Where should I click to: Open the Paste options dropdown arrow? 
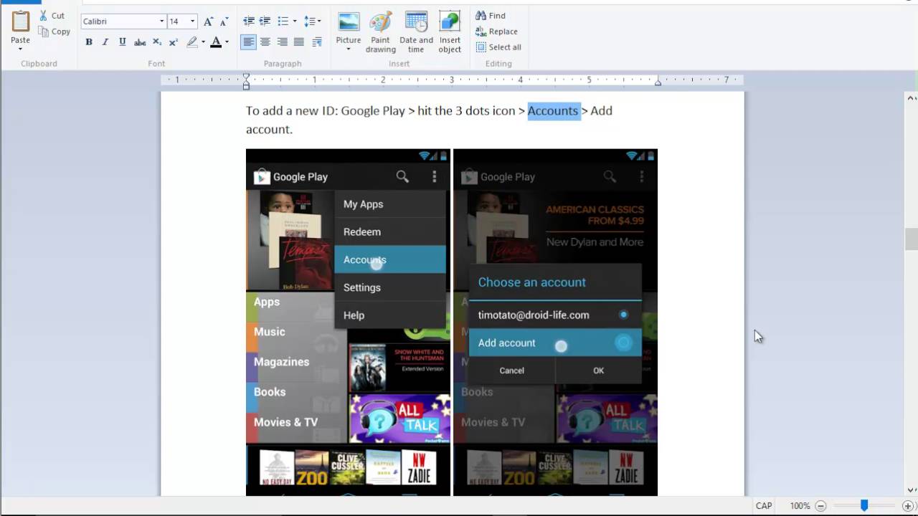20,49
